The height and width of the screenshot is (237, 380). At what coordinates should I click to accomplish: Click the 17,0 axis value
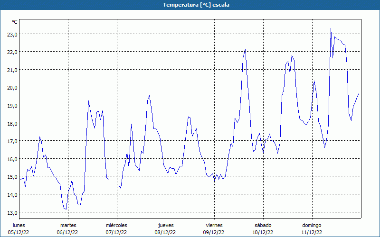[12, 141]
